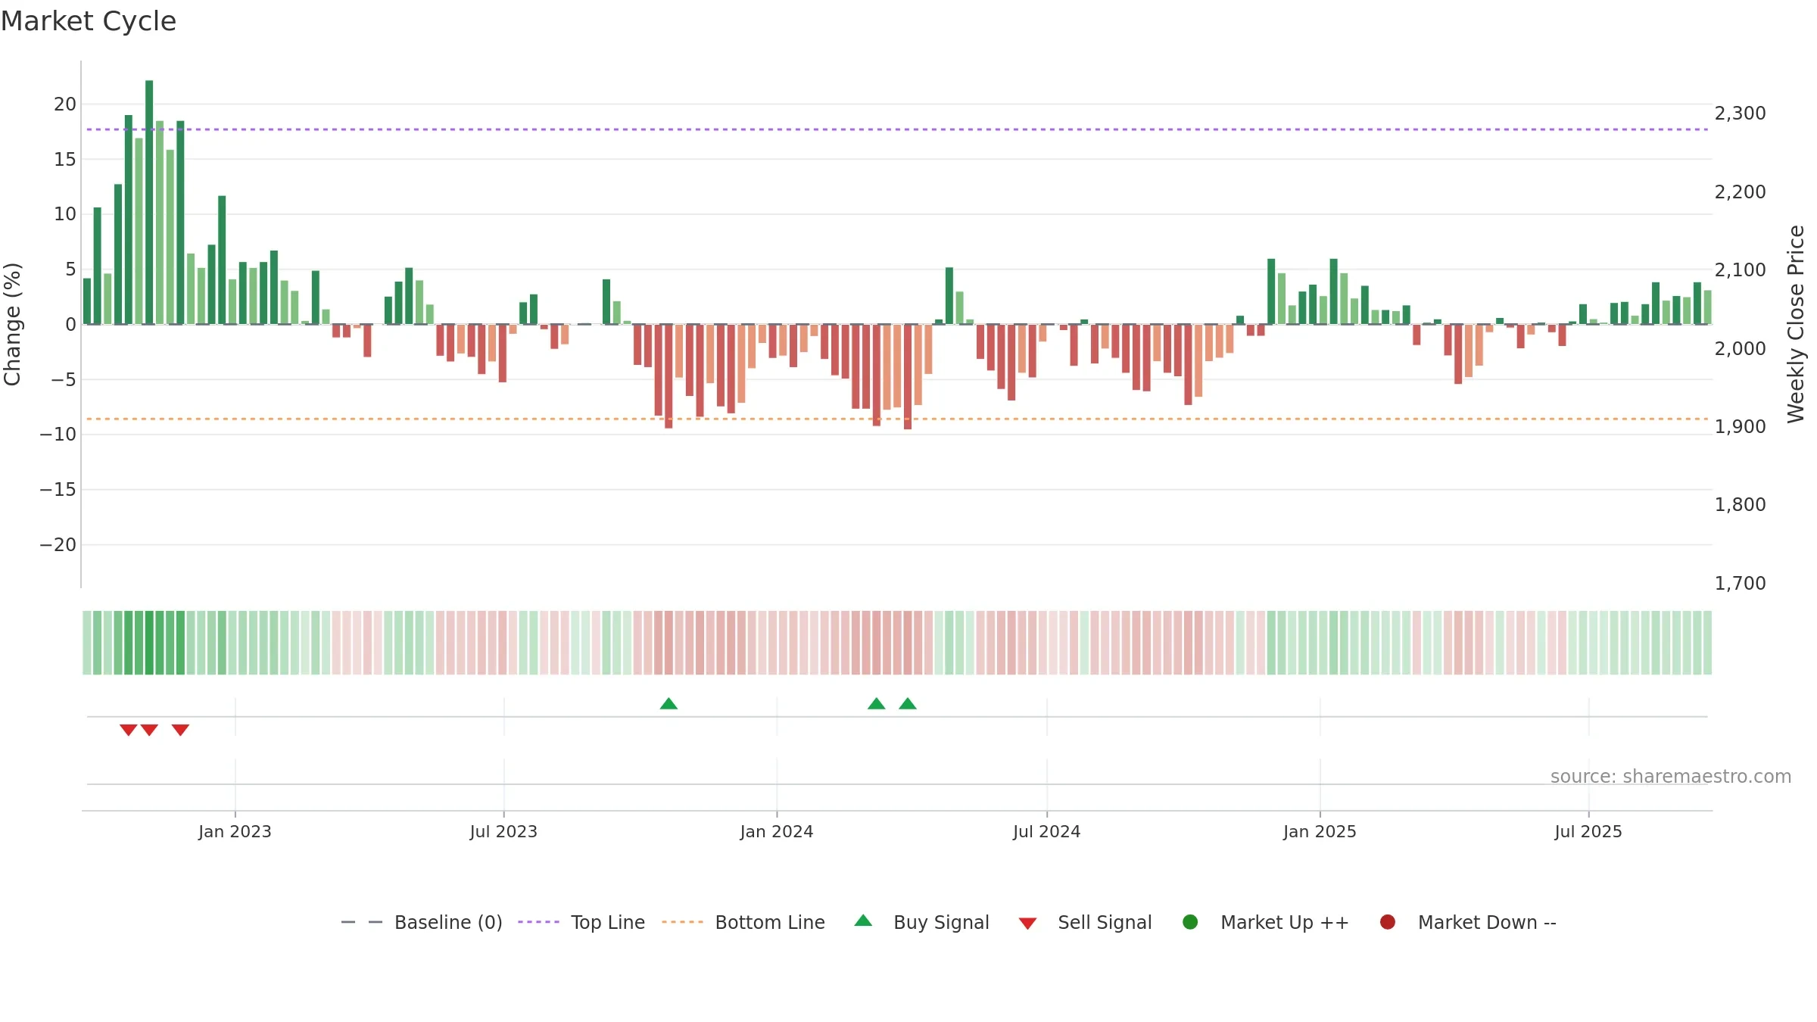Click the Jan 2024 axis label
The height and width of the screenshot is (1022, 1817).
[x=777, y=831]
